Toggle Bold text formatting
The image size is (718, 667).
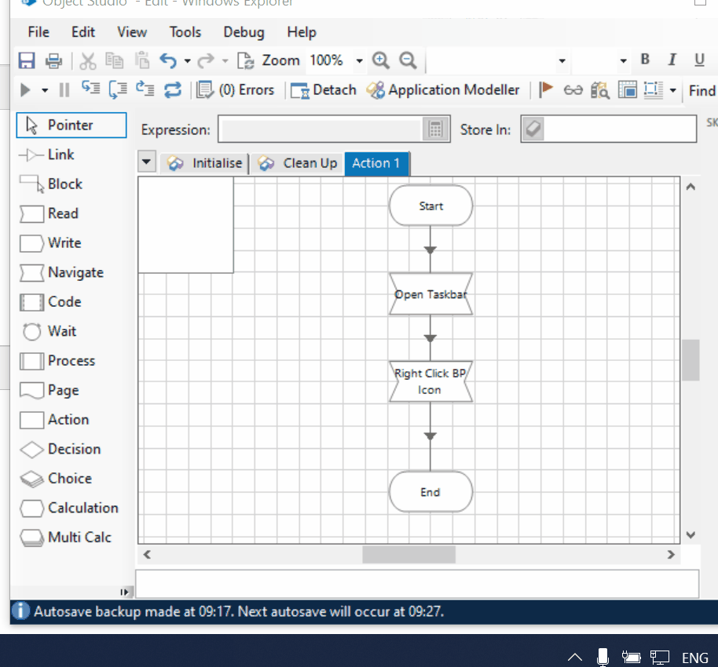point(645,60)
